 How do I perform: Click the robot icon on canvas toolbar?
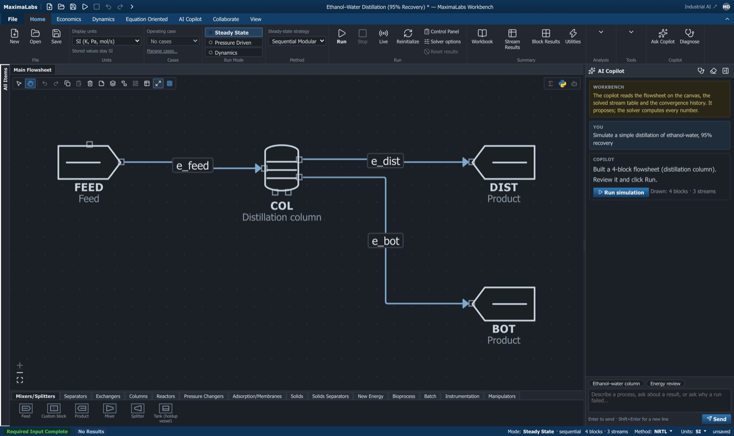pos(574,84)
